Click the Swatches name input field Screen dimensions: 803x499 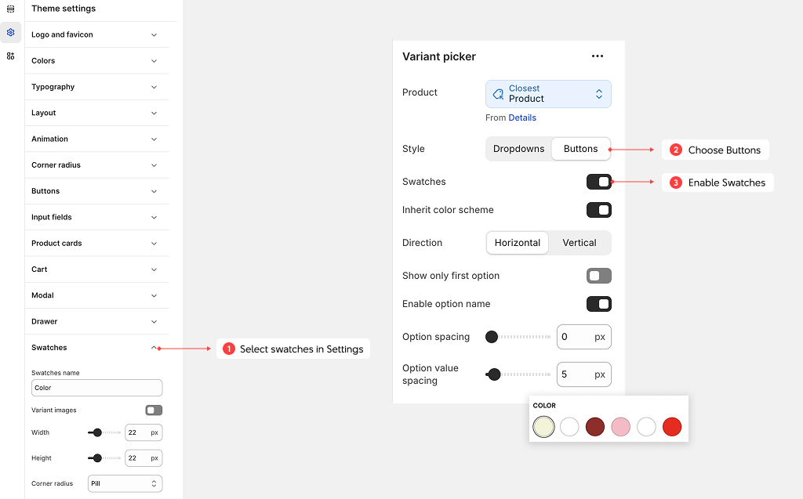point(96,388)
